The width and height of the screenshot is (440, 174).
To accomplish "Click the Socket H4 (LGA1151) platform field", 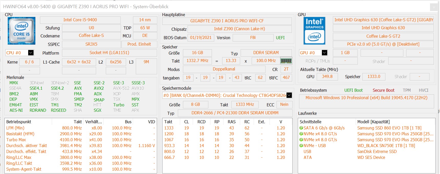I will [x=109, y=53].
